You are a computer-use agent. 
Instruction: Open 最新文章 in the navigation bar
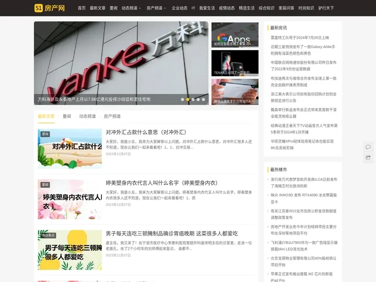98,8
